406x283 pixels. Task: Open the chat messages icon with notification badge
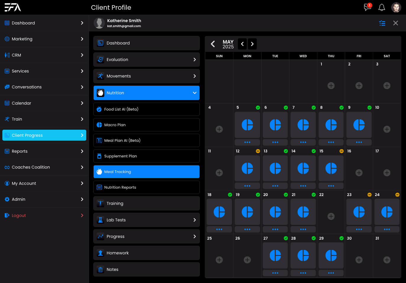[x=367, y=7]
